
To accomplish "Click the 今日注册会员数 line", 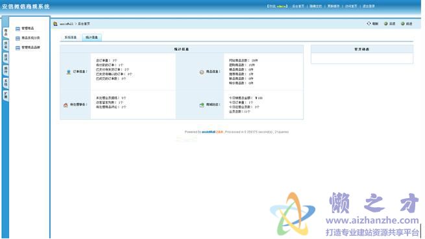I will [244, 107].
